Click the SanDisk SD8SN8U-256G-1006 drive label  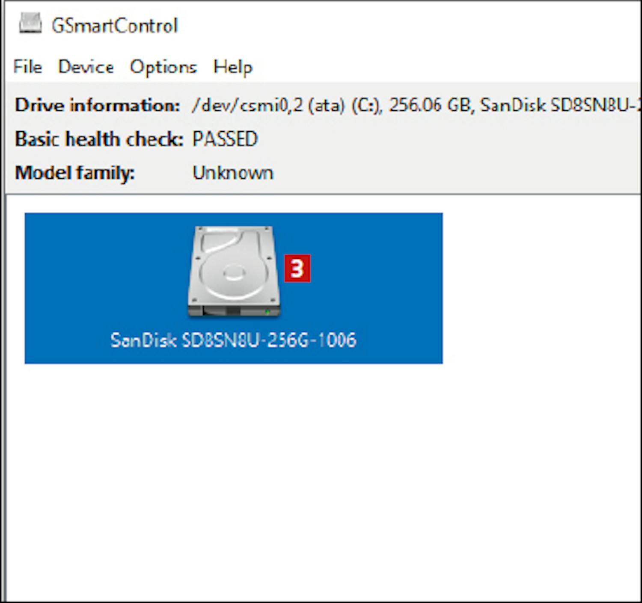click(233, 340)
